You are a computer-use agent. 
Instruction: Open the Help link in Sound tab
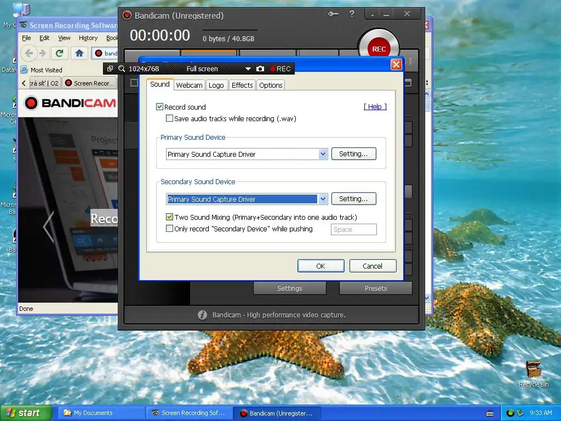coord(375,107)
